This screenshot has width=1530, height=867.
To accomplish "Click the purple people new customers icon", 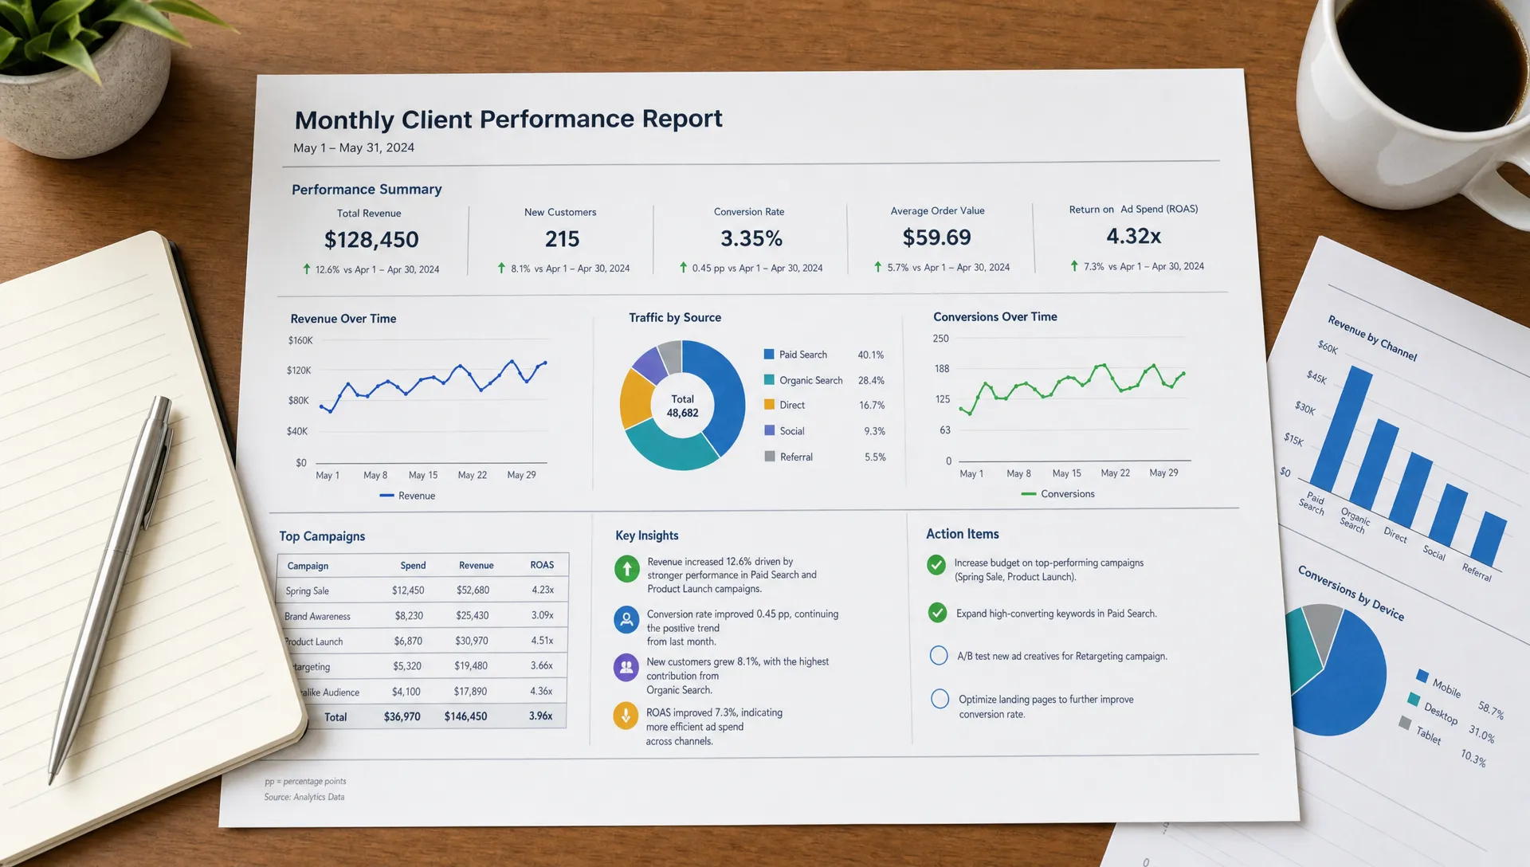I will pos(626,667).
